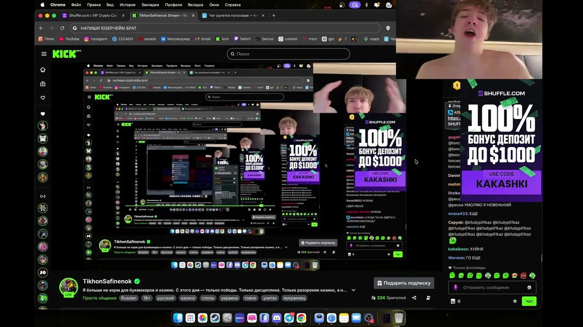Screen dimensions: 583x327
Task: Open the emoji picker in message field
Action: [529, 287]
